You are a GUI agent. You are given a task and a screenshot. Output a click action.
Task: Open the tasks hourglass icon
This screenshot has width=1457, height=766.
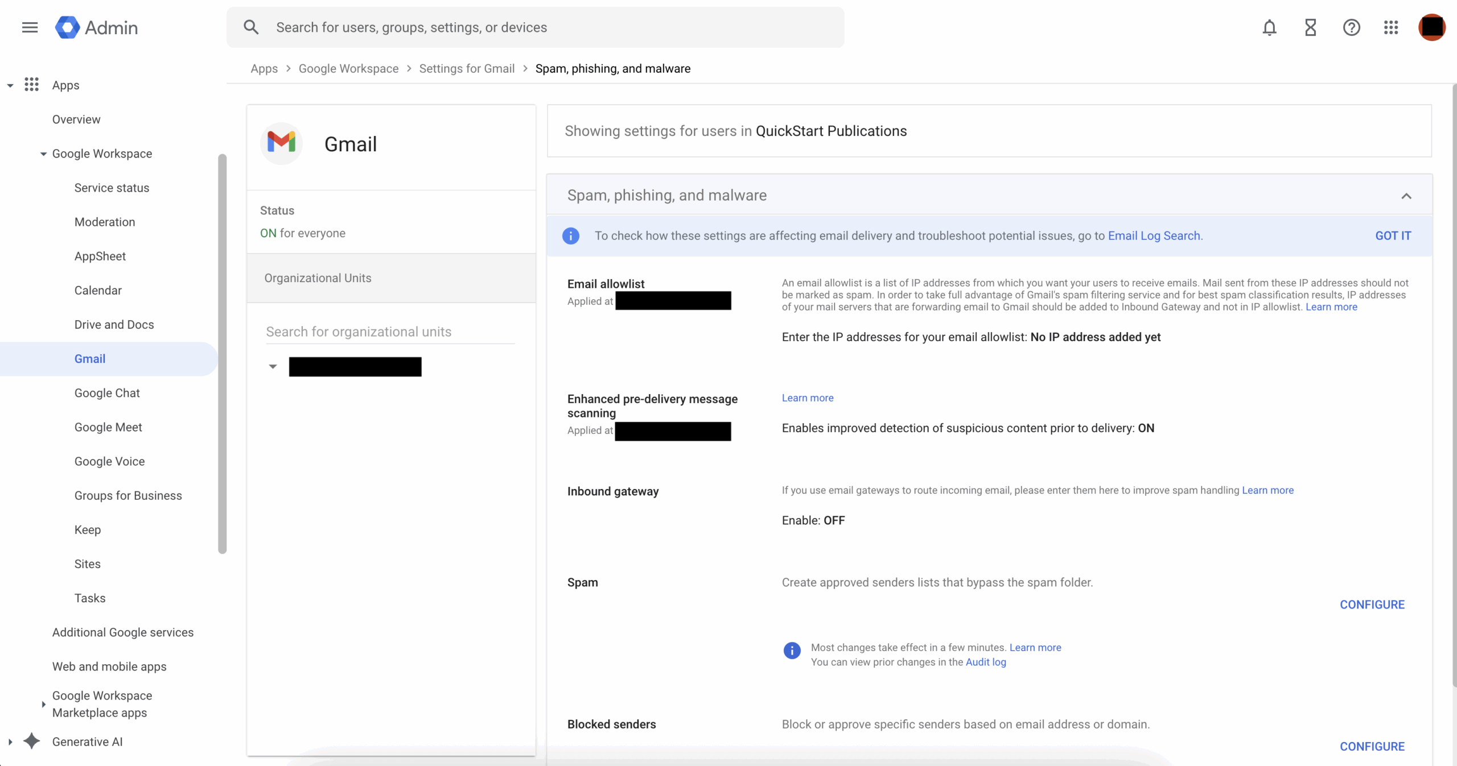point(1310,27)
